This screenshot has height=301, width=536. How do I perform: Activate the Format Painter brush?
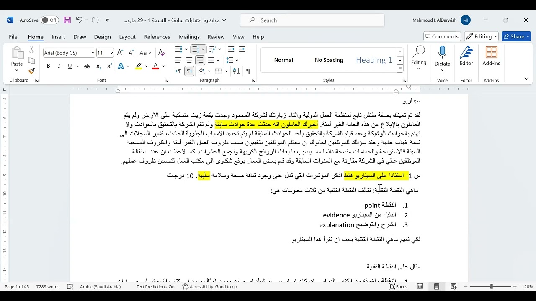tap(31, 71)
